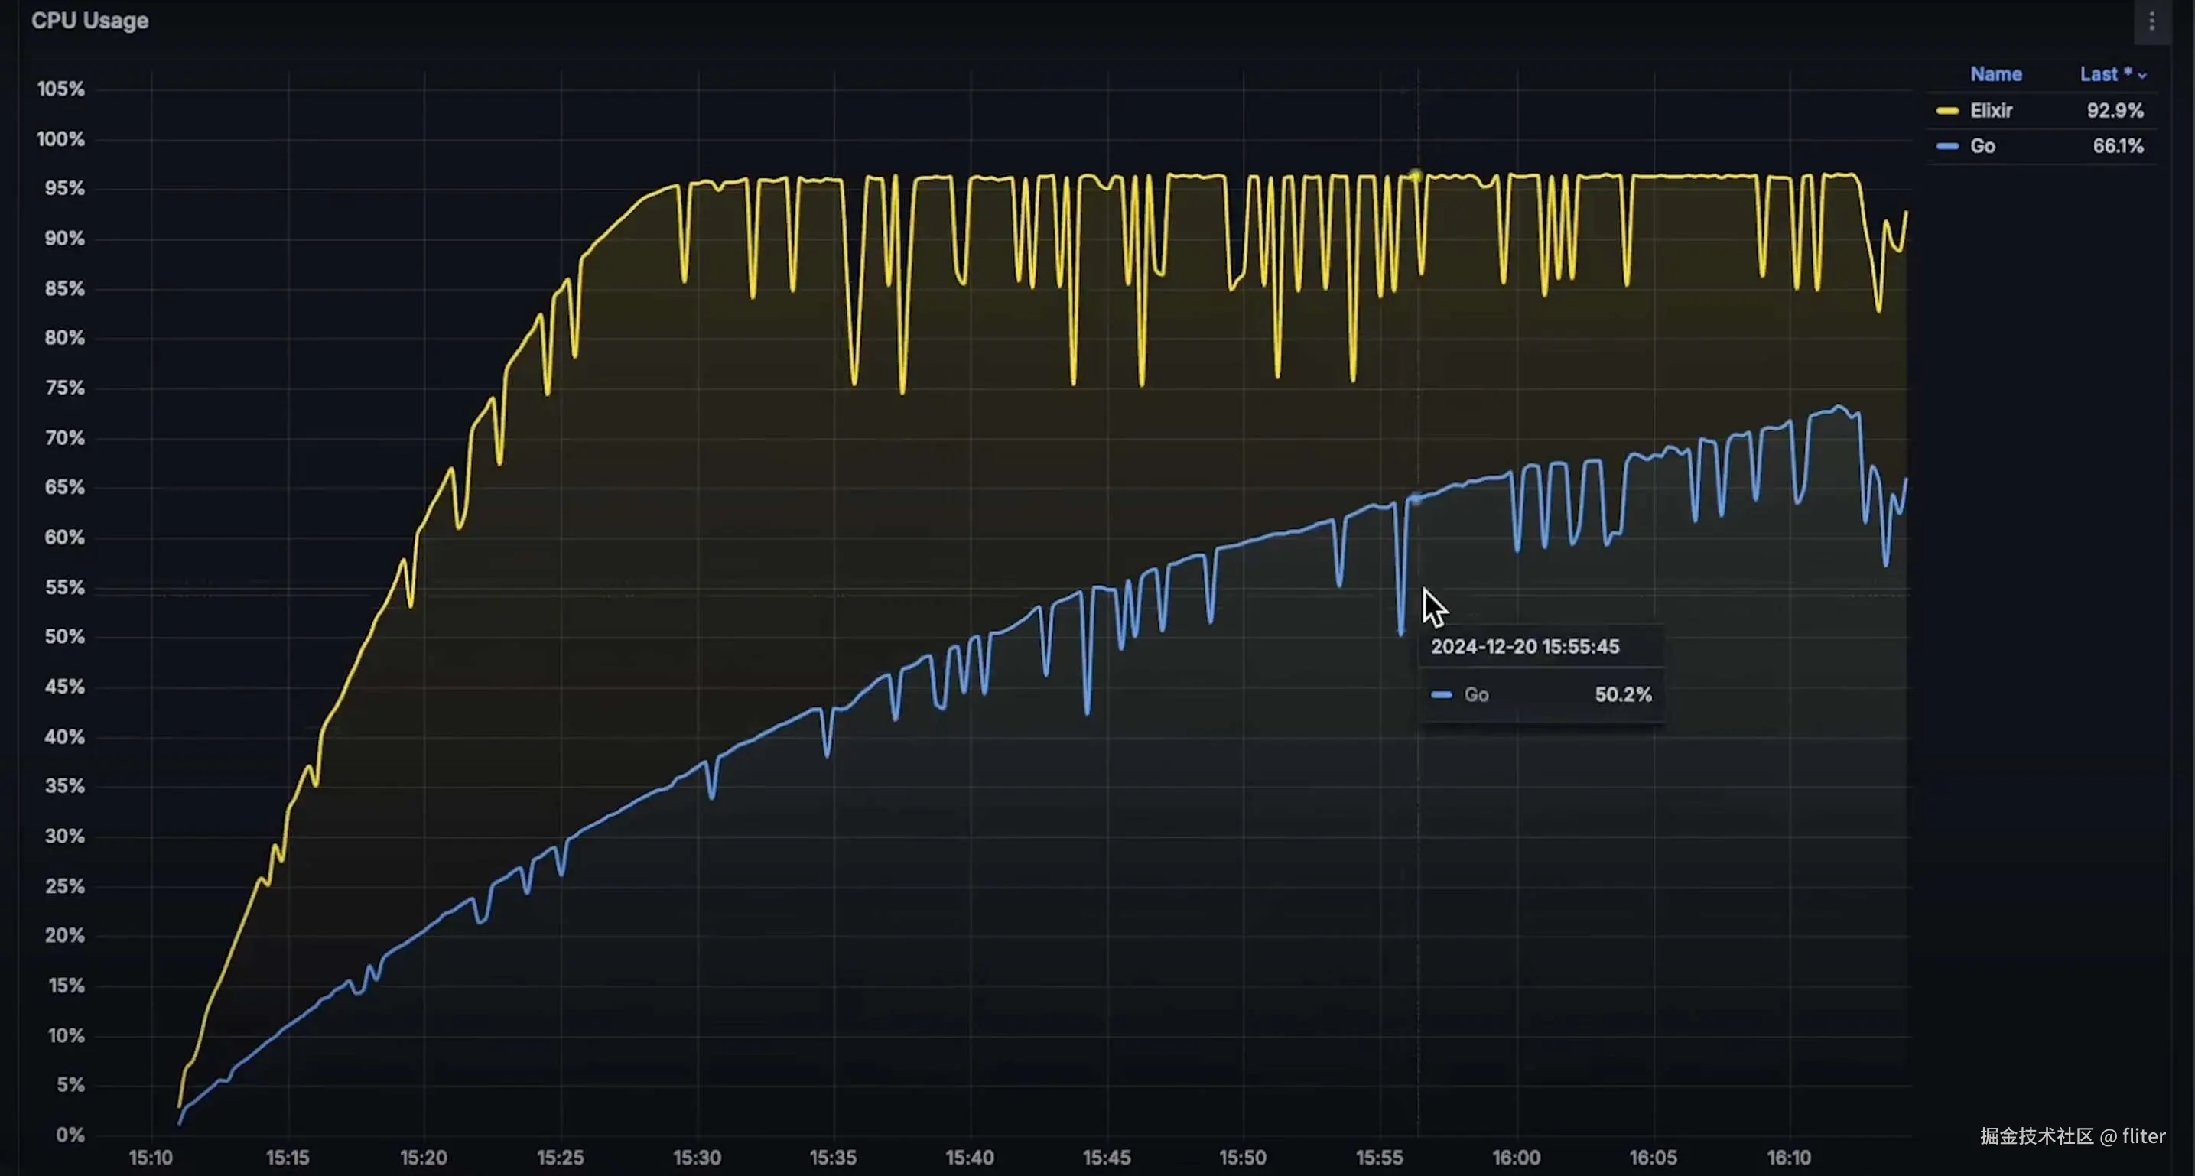The image size is (2195, 1176).
Task: Click the 15:10 x-axis time label
Action: [x=151, y=1157]
